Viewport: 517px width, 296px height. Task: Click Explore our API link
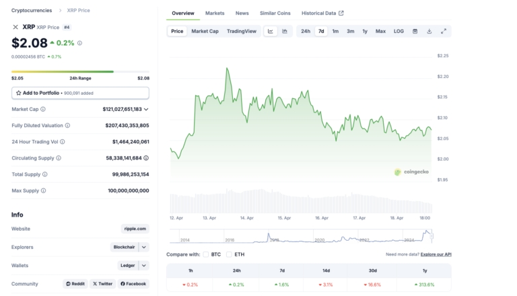click(436, 254)
